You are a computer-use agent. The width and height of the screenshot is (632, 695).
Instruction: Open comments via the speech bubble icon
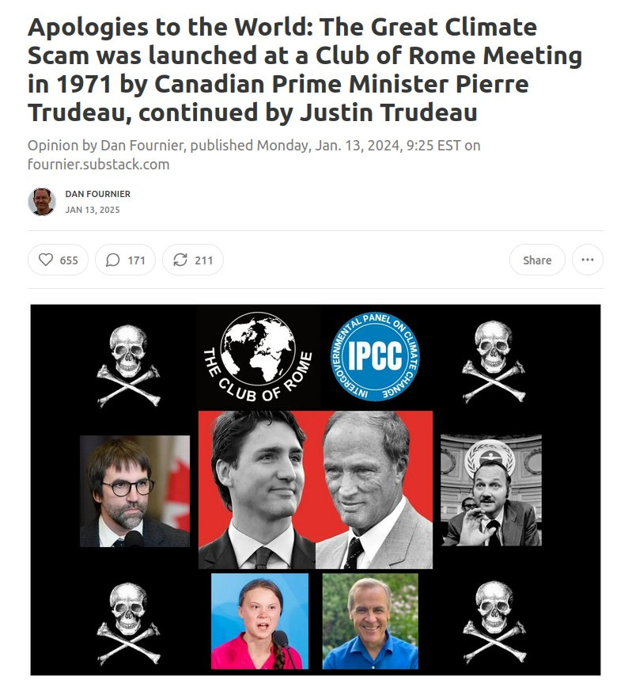(125, 260)
